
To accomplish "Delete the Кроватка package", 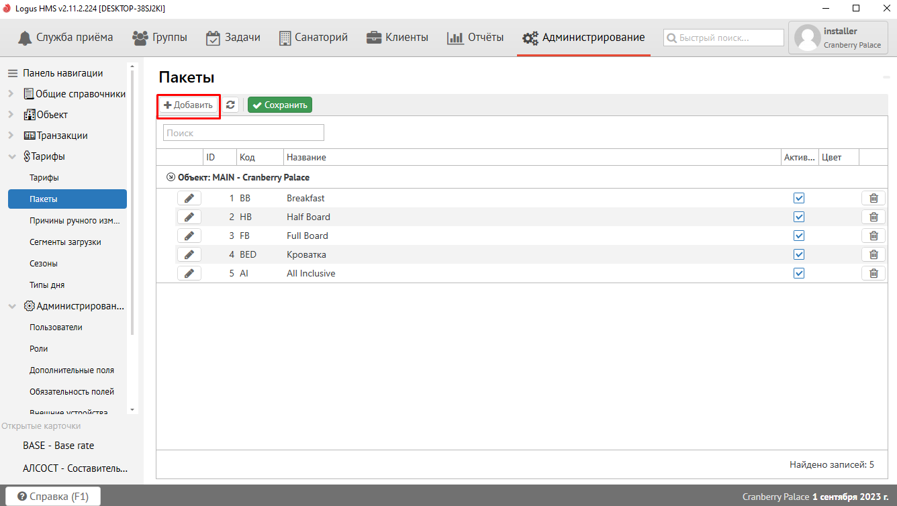I will click(874, 254).
